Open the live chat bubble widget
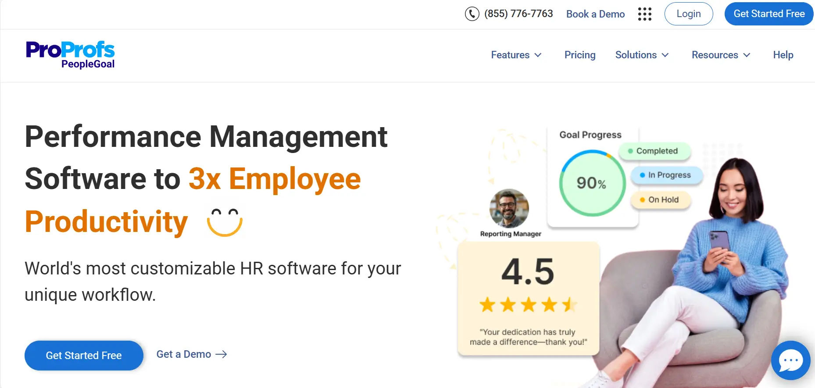815x388 pixels. coord(790,360)
